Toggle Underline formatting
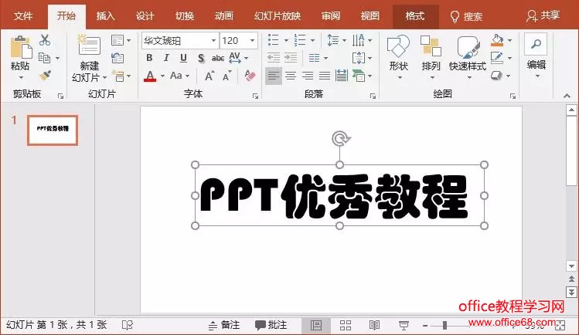579x335 pixels. pyautogui.click(x=184, y=58)
